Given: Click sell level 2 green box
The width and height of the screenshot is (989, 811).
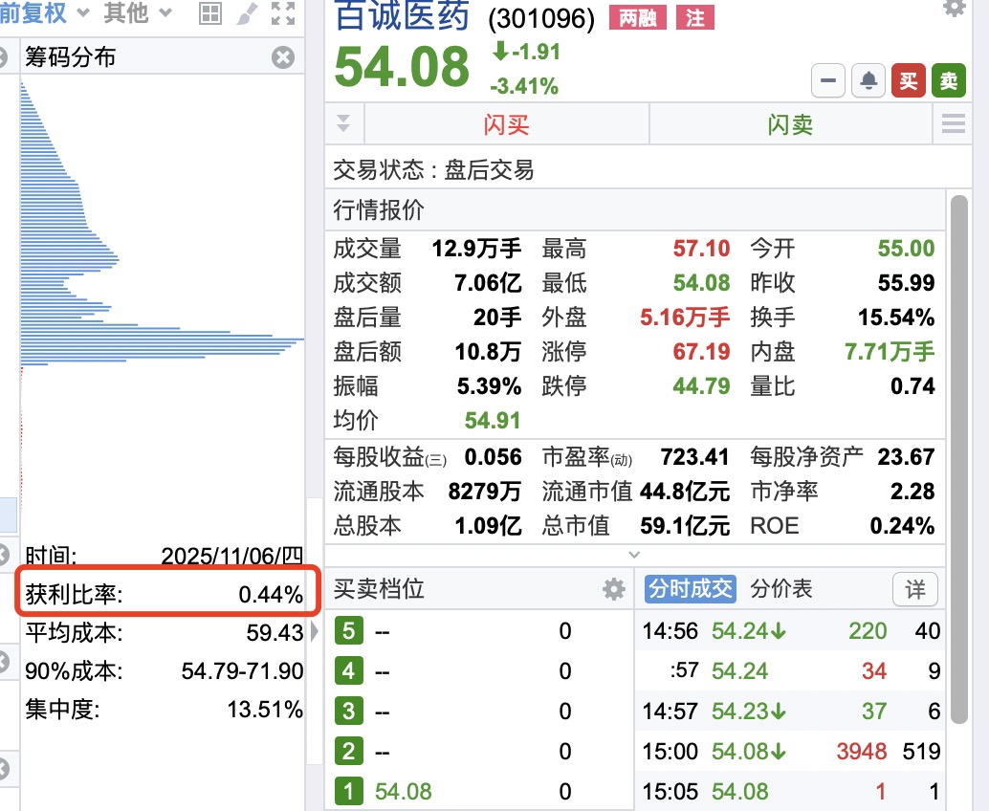Looking at the screenshot, I should [x=349, y=752].
